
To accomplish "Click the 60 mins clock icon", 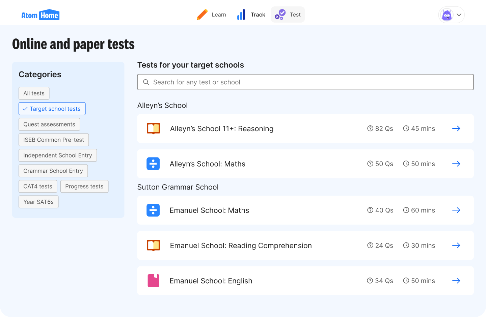I will pos(406,210).
